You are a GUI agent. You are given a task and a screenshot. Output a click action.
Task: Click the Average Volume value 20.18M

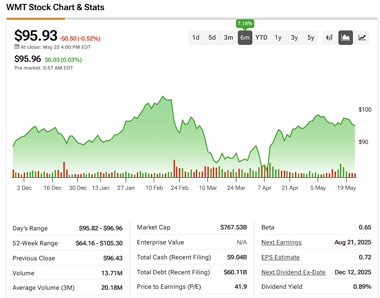pyautogui.click(x=112, y=287)
